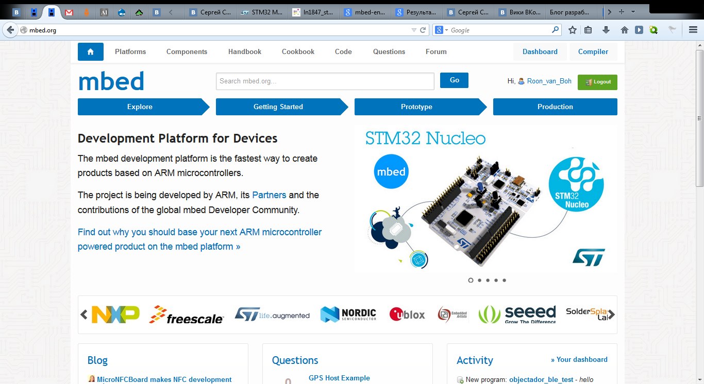Open the downloads arrow icon
This screenshot has width=704, height=384.
click(606, 30)
